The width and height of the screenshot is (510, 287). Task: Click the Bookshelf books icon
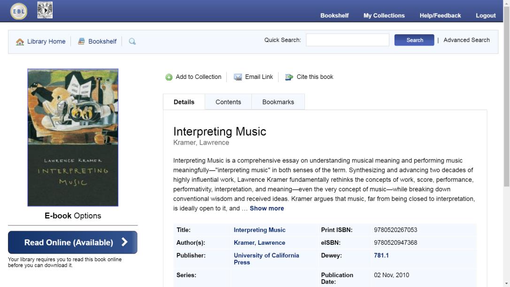pos(82,41)
